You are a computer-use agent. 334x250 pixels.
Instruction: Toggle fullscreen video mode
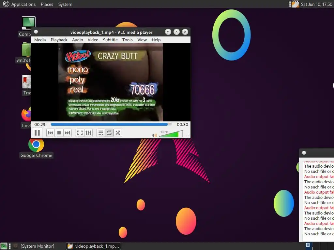tap(80, 133)
